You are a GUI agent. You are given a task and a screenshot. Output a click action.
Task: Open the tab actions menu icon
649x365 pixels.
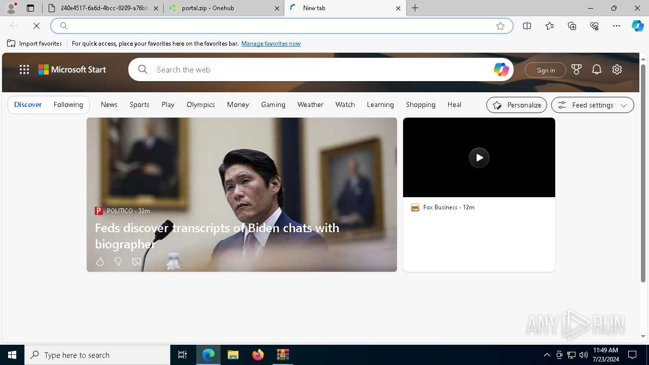click(x=30, y=8)
